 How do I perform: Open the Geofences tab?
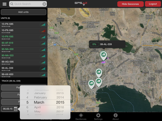(81, 117)
